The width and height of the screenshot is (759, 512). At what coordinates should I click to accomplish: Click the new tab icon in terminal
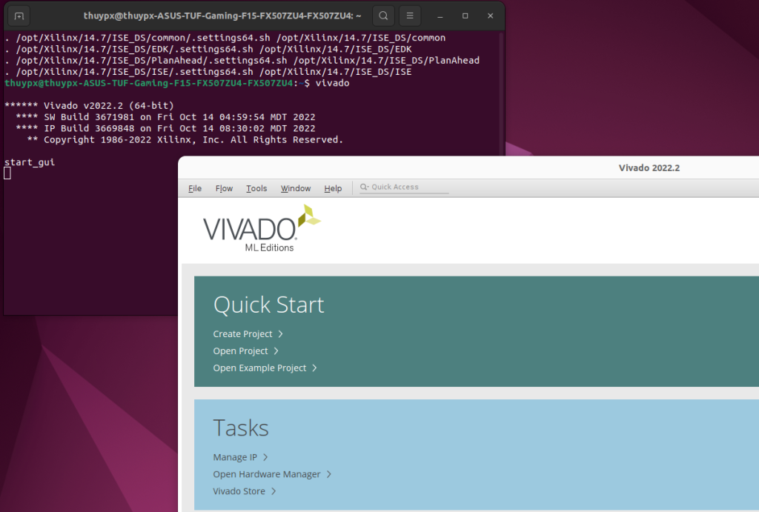pyautogui.click(x=19, y=16)
